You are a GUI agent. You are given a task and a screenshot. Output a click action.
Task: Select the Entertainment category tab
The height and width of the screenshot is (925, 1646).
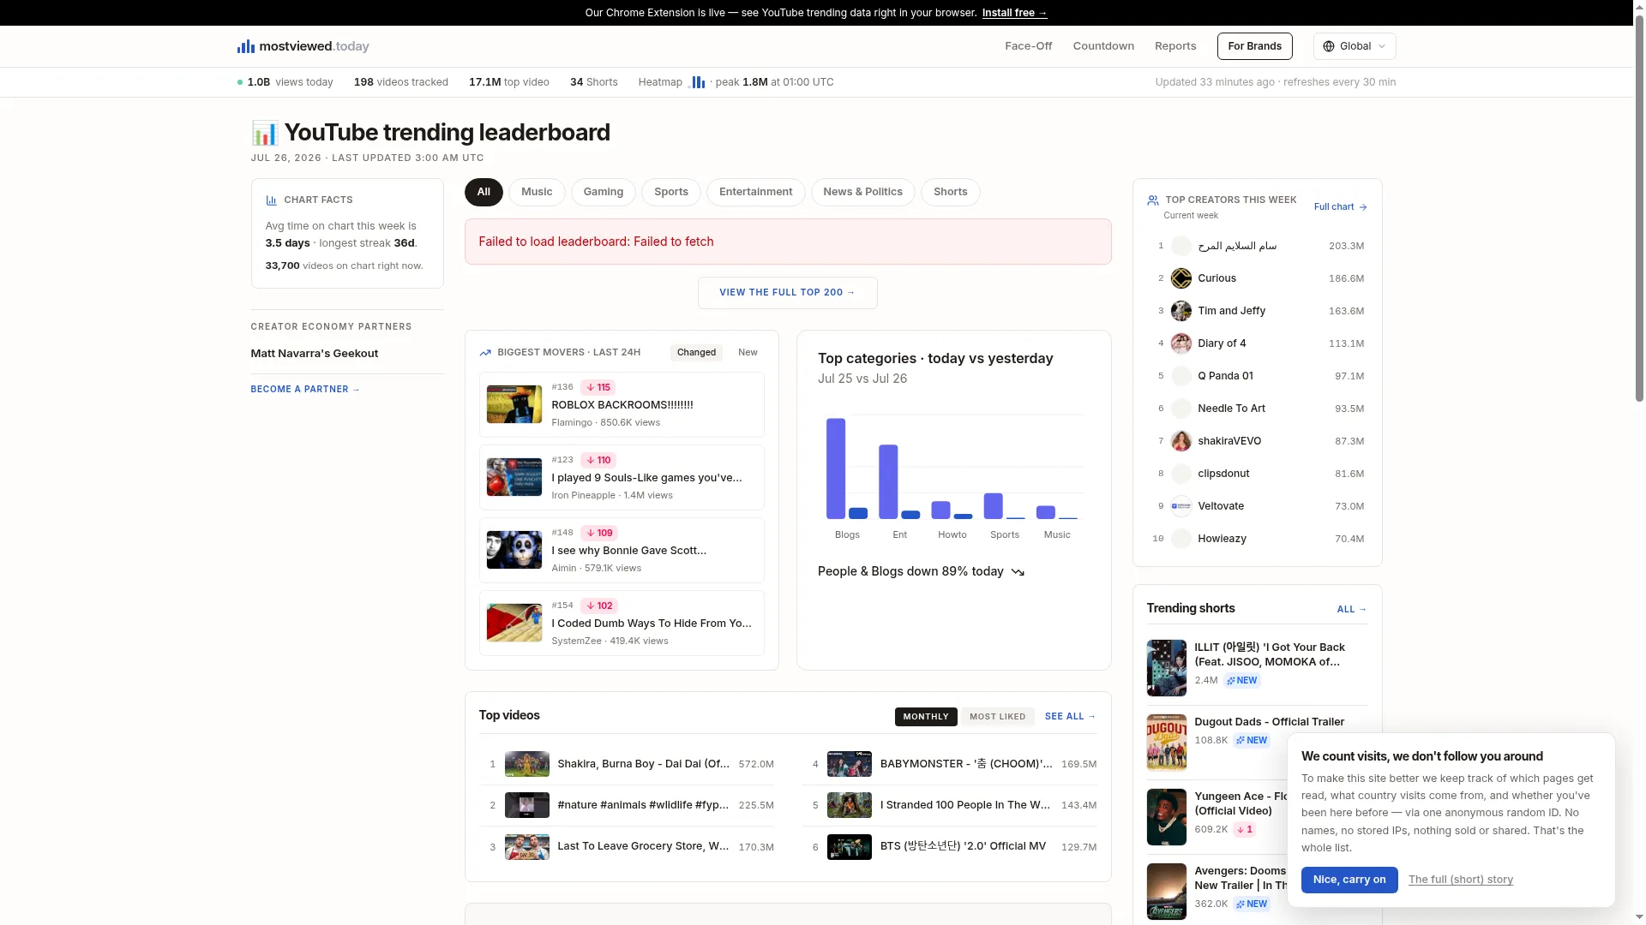coord(756,192)
